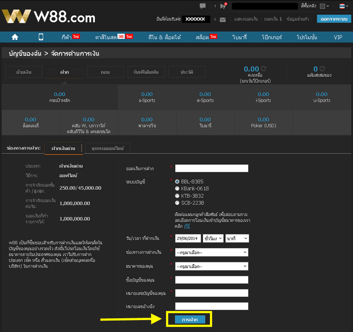
Task: Open the คีโน & ล็อตโต้ menu
Action: [164, 37]
